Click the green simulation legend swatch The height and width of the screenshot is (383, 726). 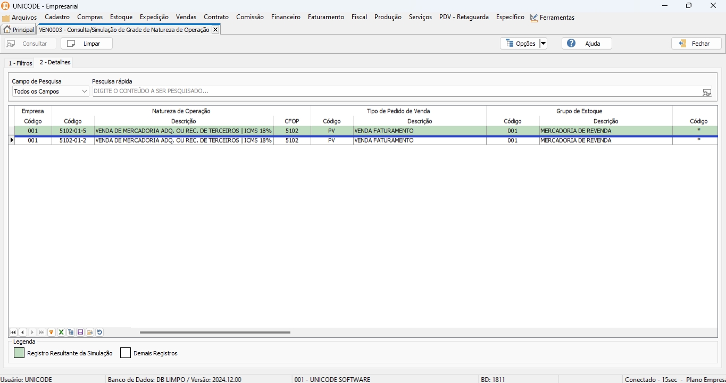point(19,353)
